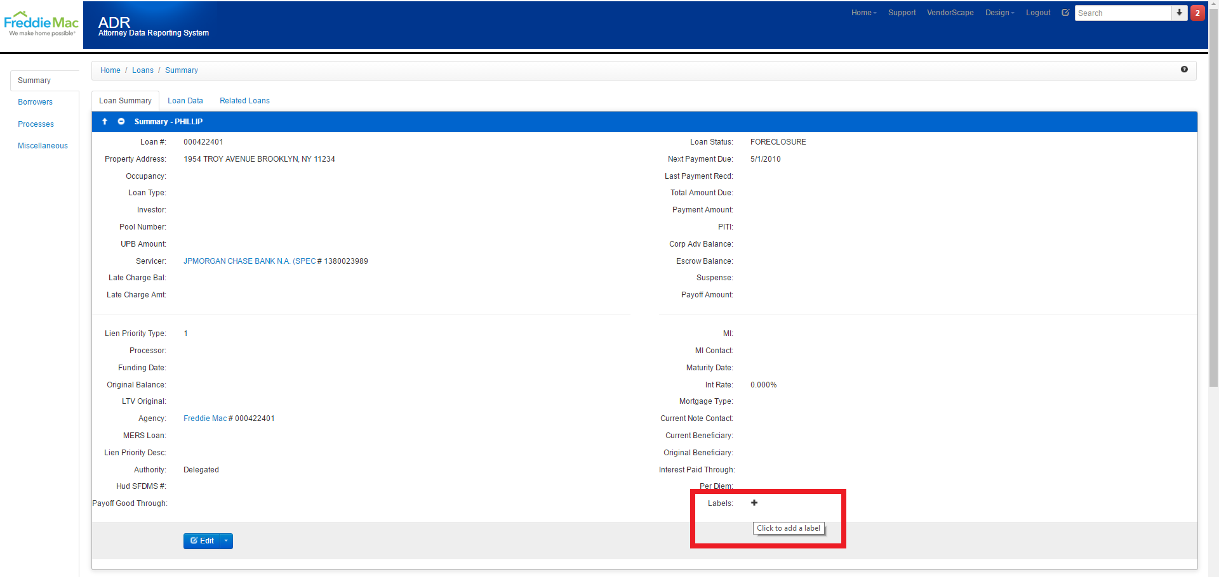The image size is (1219, 577).
Task: Click the up arrow in Summary panel header
Action: [x=105, y=121]
